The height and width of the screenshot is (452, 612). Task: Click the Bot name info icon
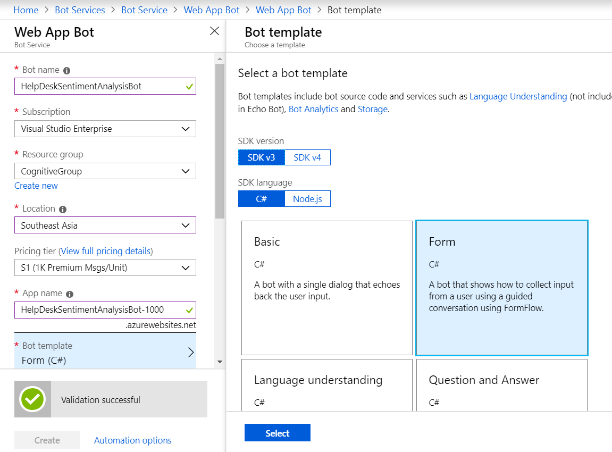point(67,71)
